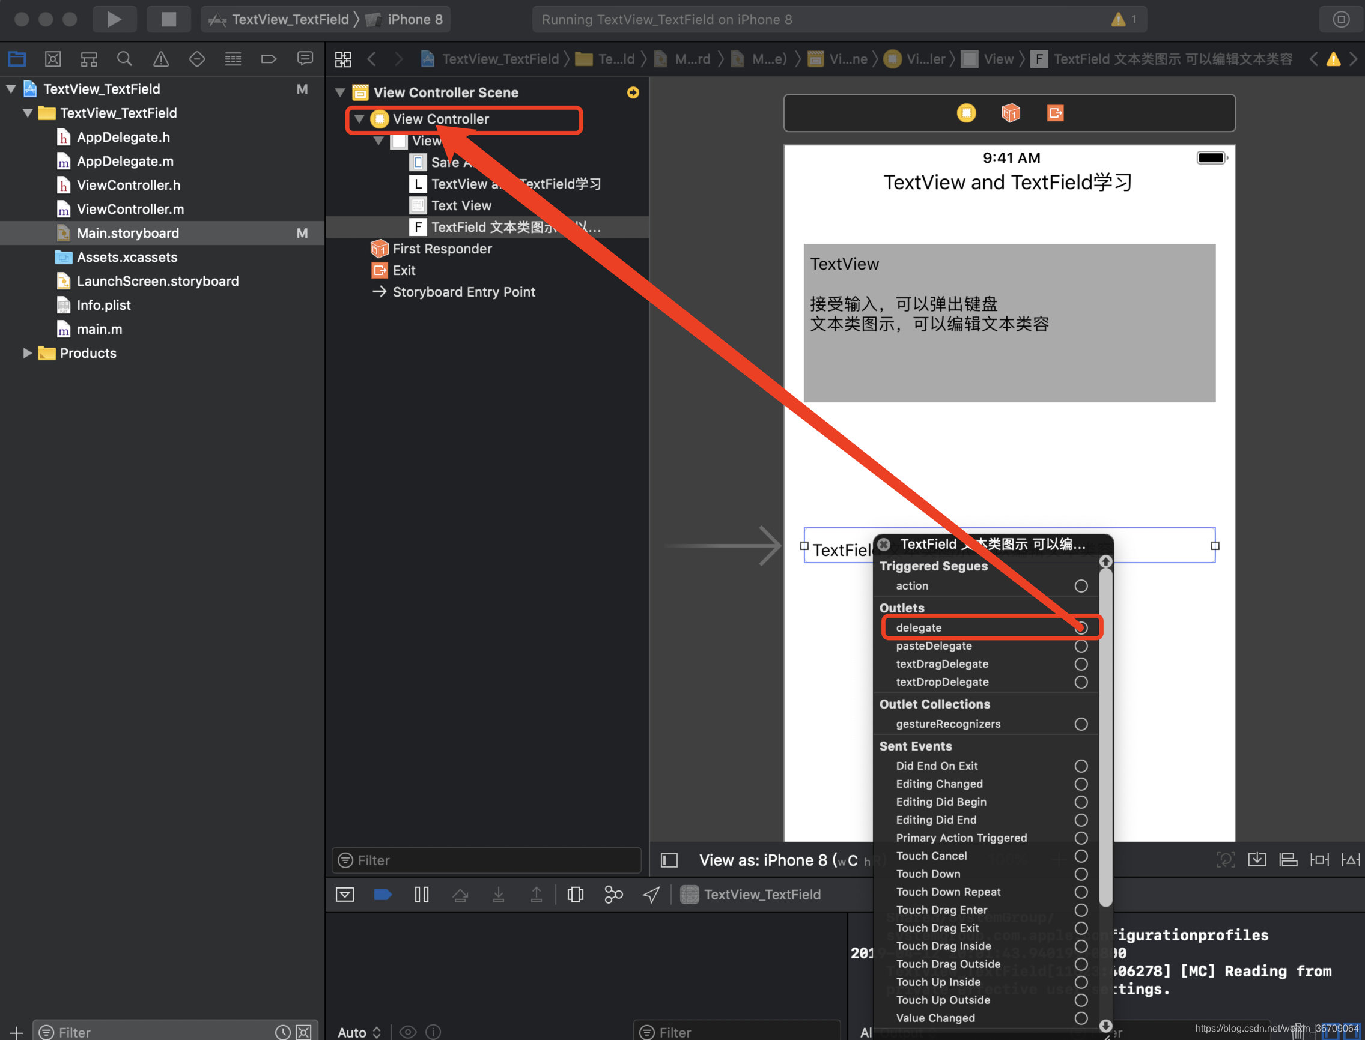Toggle breakpoints activation
This screenshot has height=1040, width=1365.
tap(383, 895)
